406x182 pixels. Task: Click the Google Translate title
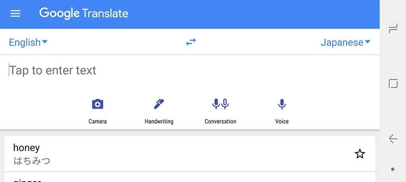pos(84,13)
